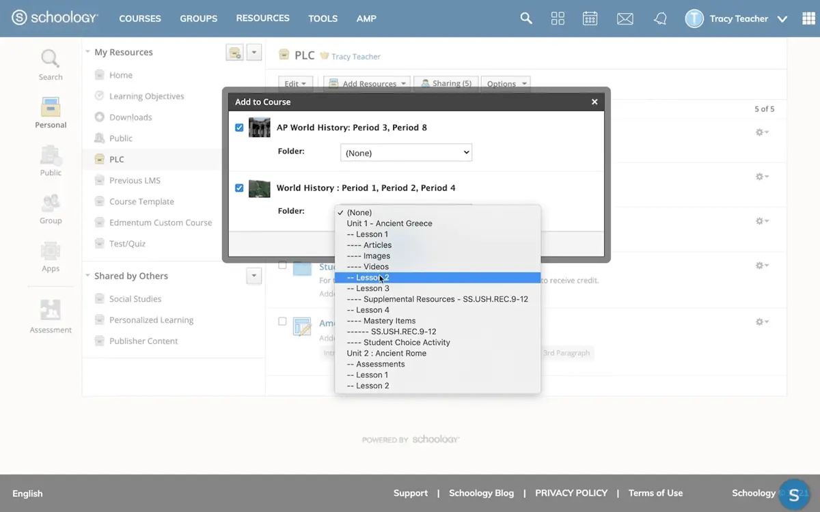Uncheck AP World History course checkbox

click(x=239, y=128)
